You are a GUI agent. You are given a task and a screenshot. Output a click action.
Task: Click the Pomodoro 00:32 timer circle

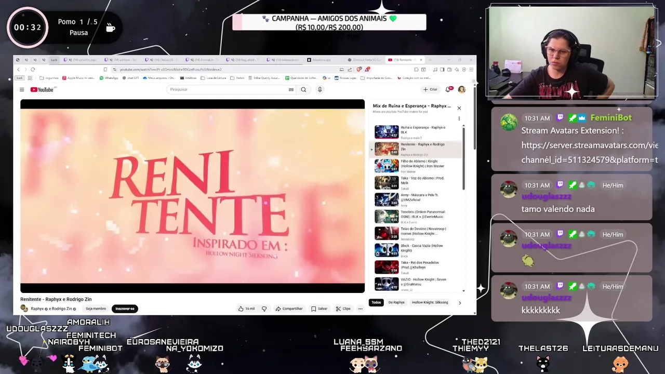(28, 28)
